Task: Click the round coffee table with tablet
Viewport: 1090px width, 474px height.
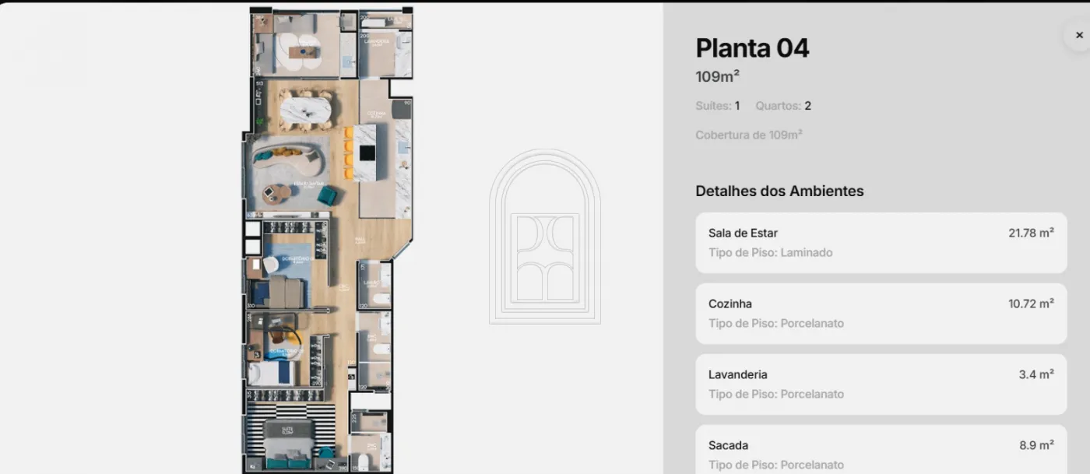Action: pyautogui.click(x=276, y=193)
